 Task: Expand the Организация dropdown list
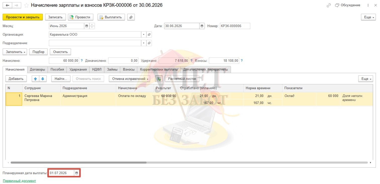click(144, 34)
